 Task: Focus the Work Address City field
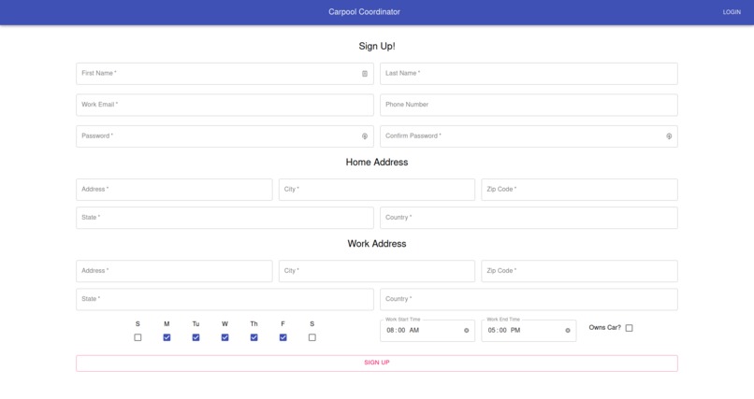tap(377, 271)
